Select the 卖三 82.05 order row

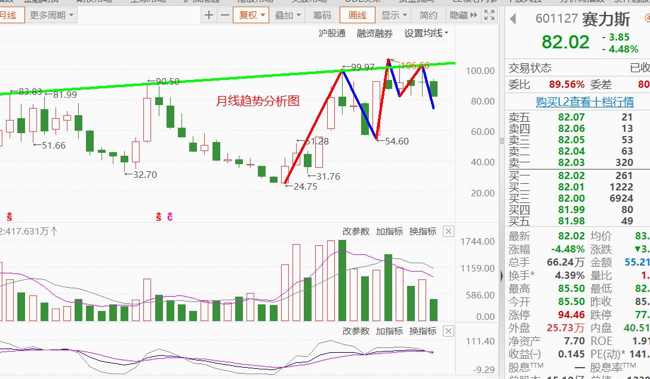[x=577, y=140]
